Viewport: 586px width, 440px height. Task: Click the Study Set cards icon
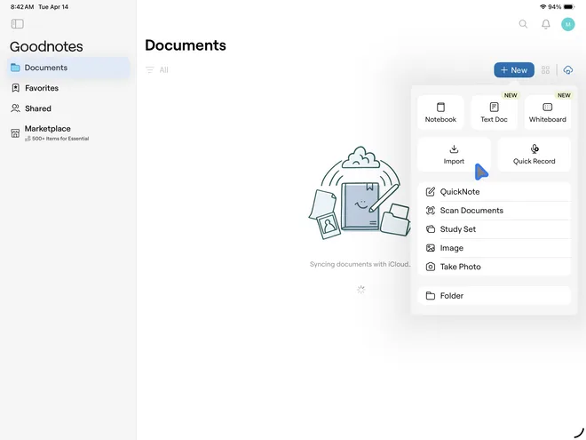point(431,229)
